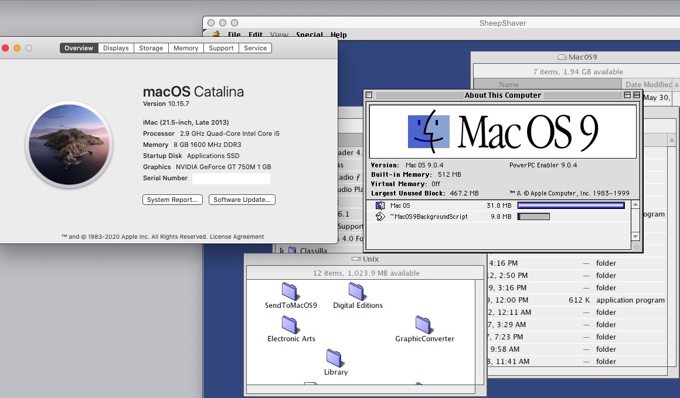Open the SendToMacOS9 folder icon

click(x=289, y=291)
